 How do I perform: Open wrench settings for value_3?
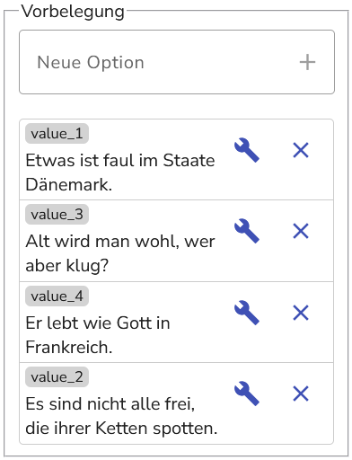click(x=247, y=231)
